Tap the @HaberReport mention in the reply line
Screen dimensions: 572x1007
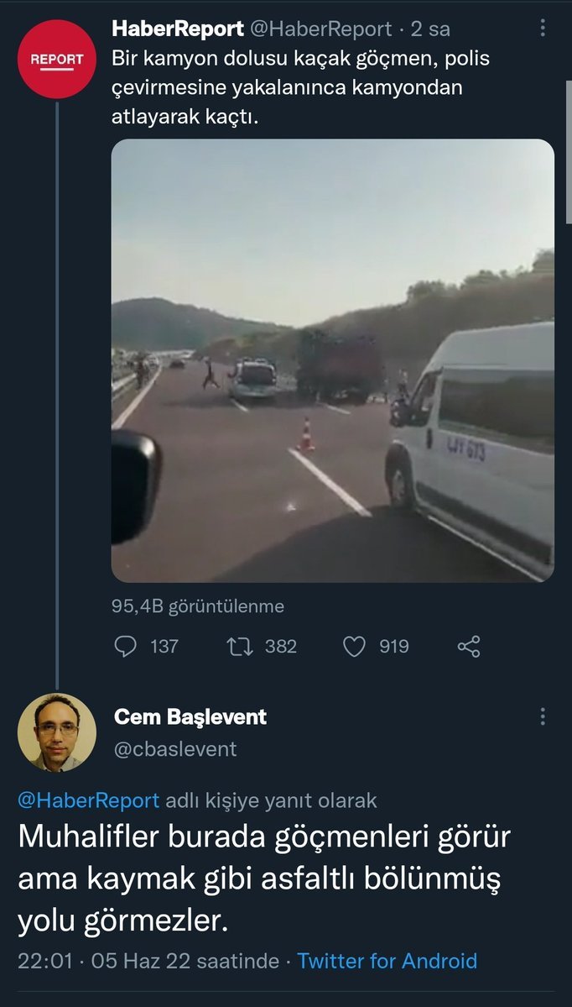88,800
